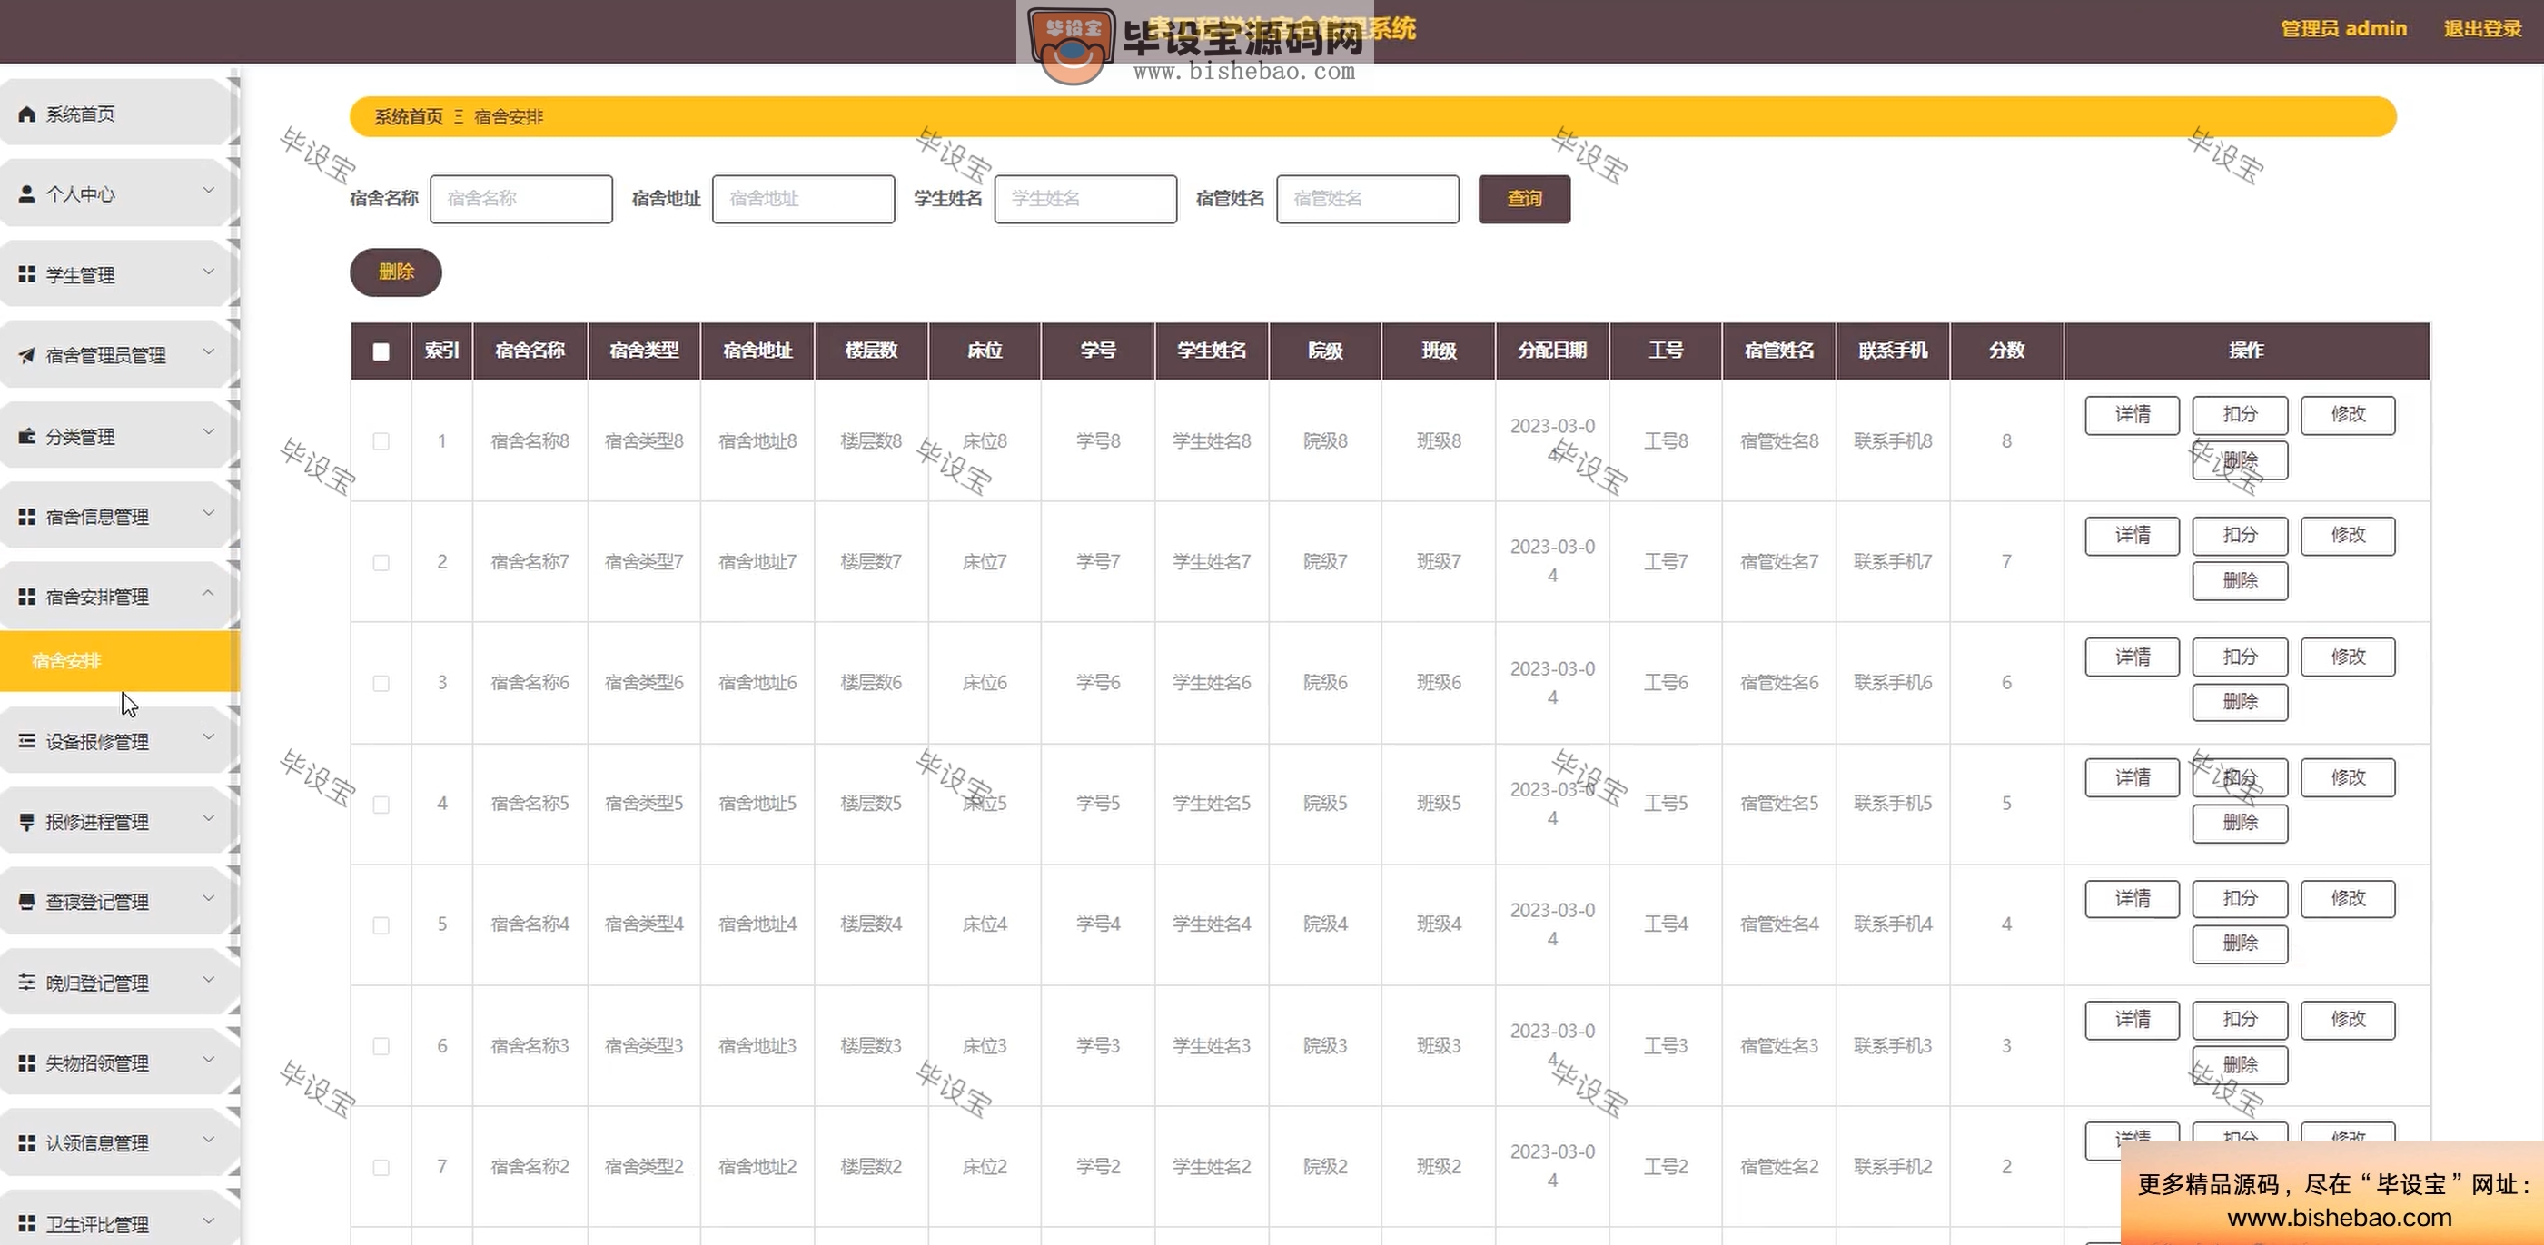This screenshot has width=2544, height=1245.
Task: Click 扣分 button for 宿舍名称3 row
Action: [2240, 1020]
